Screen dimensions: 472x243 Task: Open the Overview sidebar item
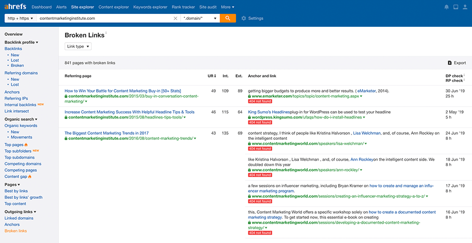(x=13, y=34)
